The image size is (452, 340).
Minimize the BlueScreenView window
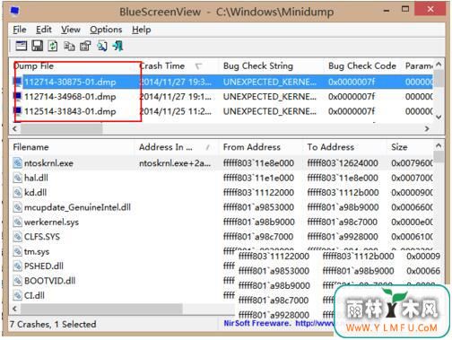387,10
